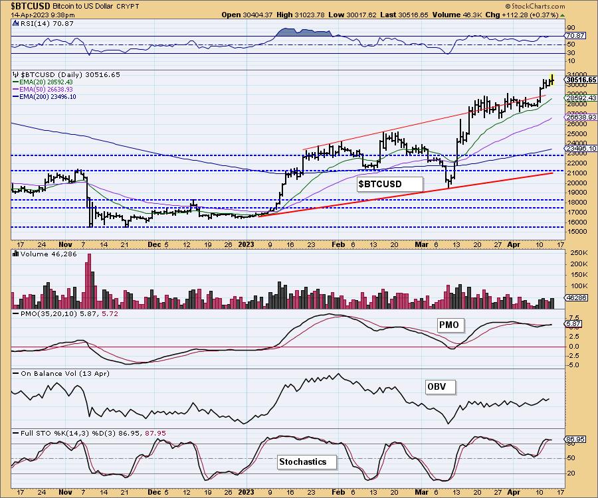Click the 28592.43 EMA tag on the right axis
The width and height of the screenshot is (598, 498).
coord(581,98)
